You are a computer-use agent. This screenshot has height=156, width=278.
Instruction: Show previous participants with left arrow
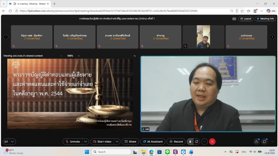(x=6, y=37)
